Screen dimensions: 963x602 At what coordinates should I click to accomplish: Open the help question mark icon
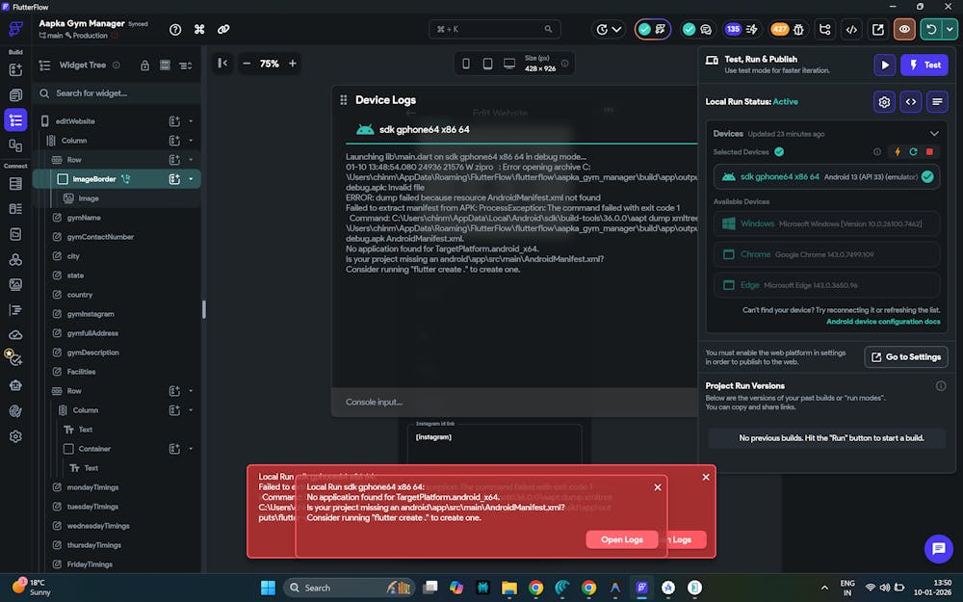tap(175, 30)
